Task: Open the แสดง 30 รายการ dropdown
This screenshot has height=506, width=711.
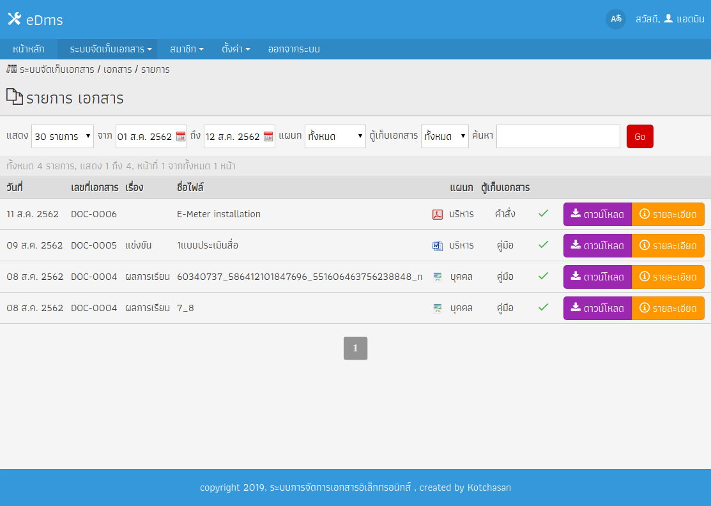Action: tap(62, 136)
